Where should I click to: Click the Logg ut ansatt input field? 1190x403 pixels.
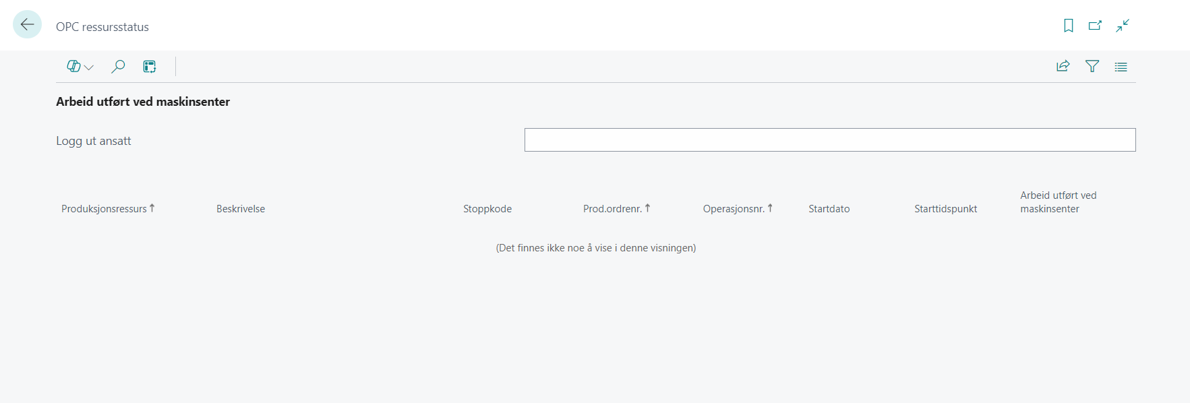coord(829,140)
